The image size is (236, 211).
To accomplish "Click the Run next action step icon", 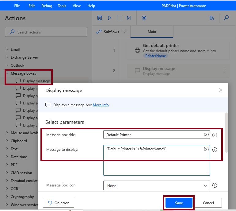I will (129, 18).
